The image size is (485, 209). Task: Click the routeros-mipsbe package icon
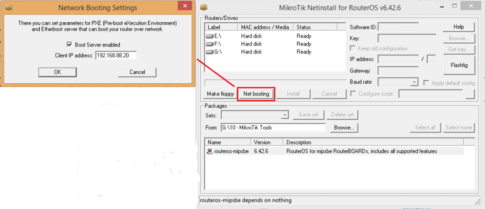tap(210, 151)
